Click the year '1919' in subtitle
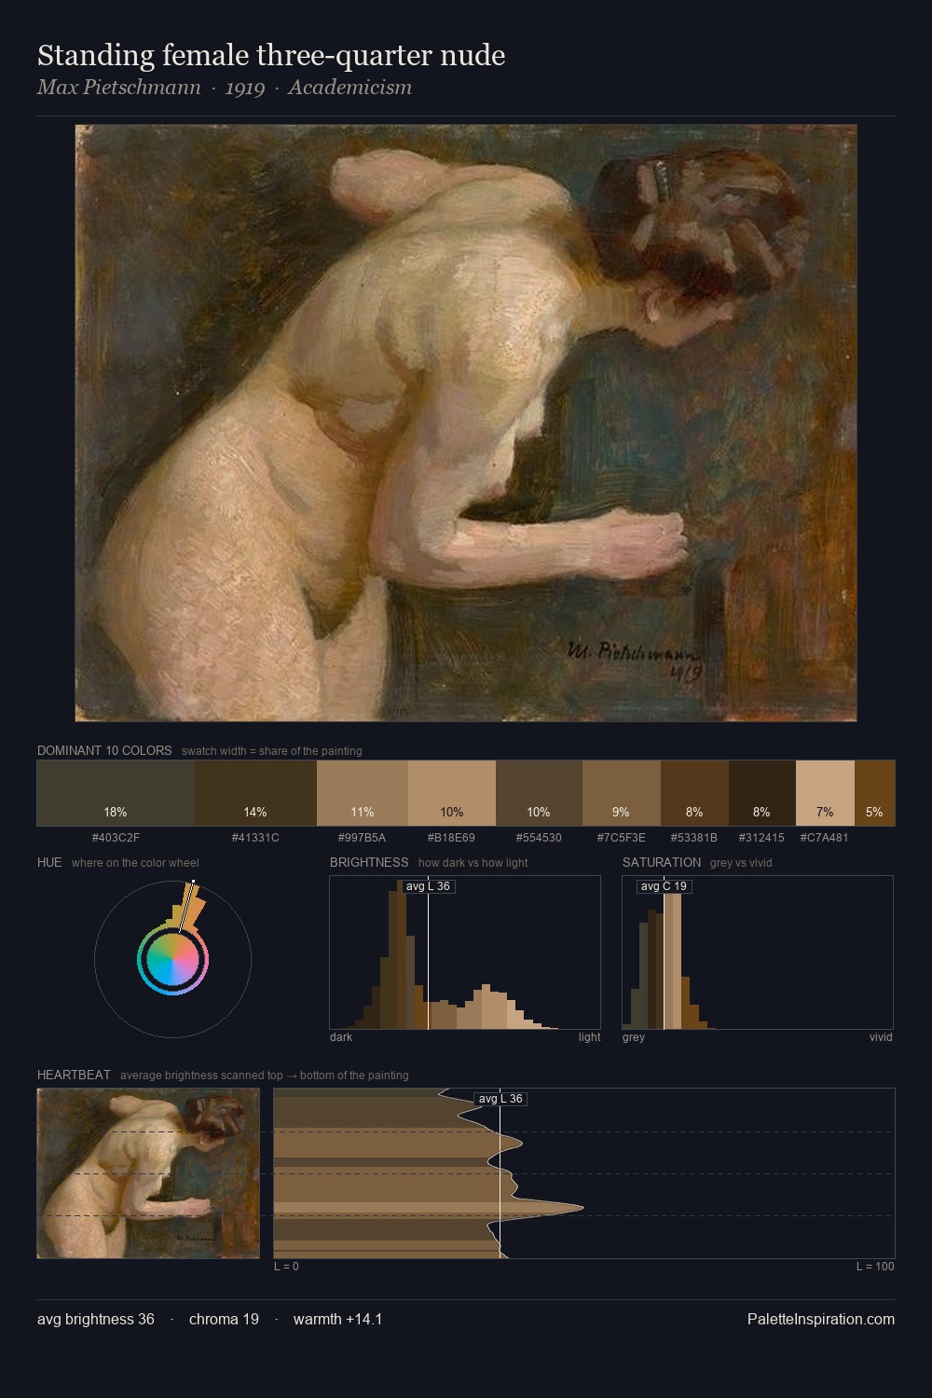Image resolution: width=932 pixels, height=1398 pixels. coord(245,88)
